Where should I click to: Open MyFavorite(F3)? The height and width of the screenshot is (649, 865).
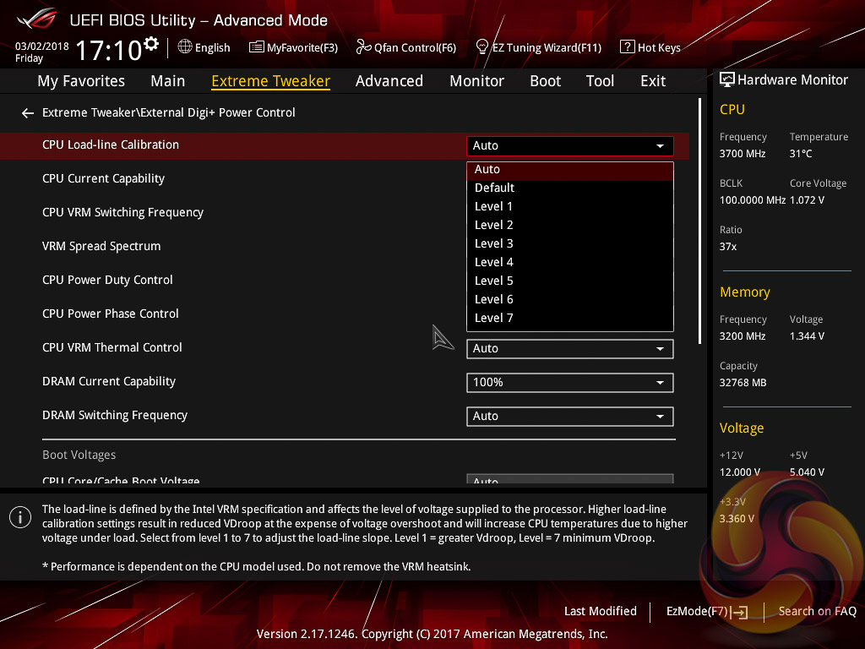point(293,47)
